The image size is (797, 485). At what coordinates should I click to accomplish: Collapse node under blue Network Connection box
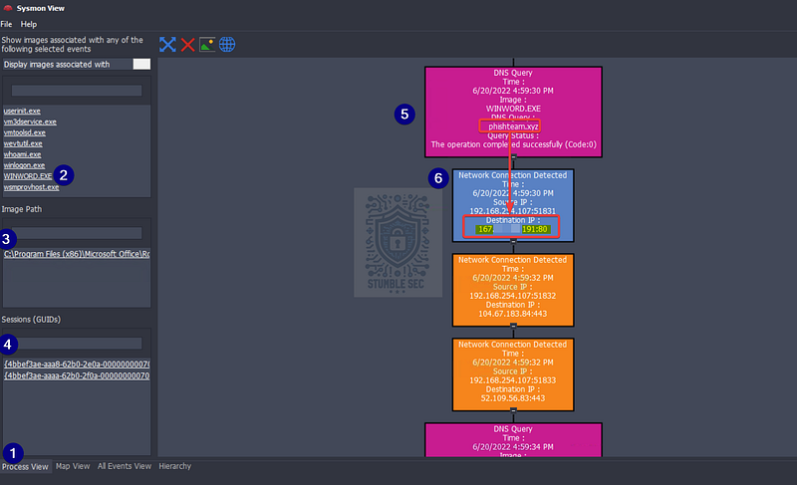(x=513, y=241)
